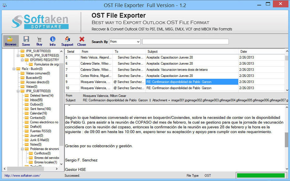This screenshot has width=290, height=181.
Task: Select the highlighted 'RE: Confirmacion disponibilidad' subject in row 9
Action: 192,82
